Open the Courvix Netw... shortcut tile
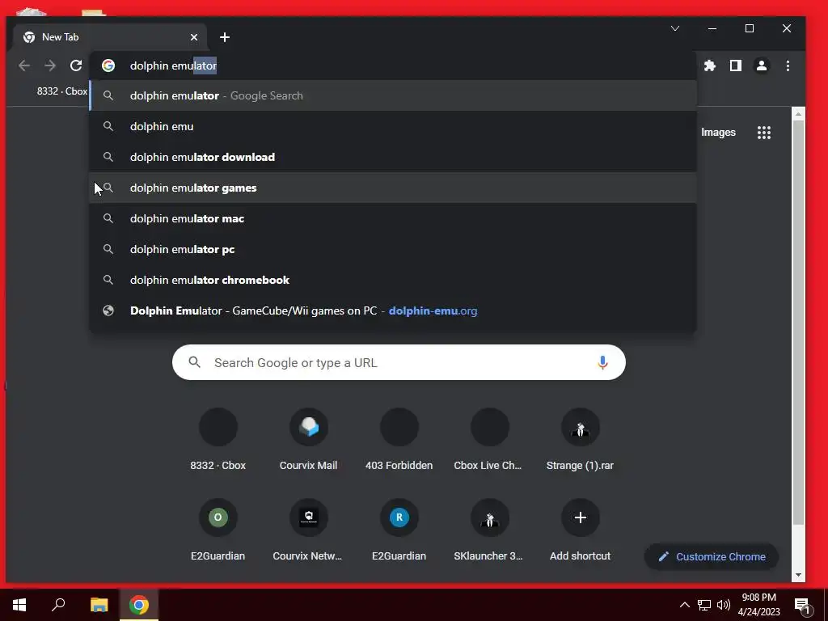This screenshot has width=828, height=621. pos(308,530)
